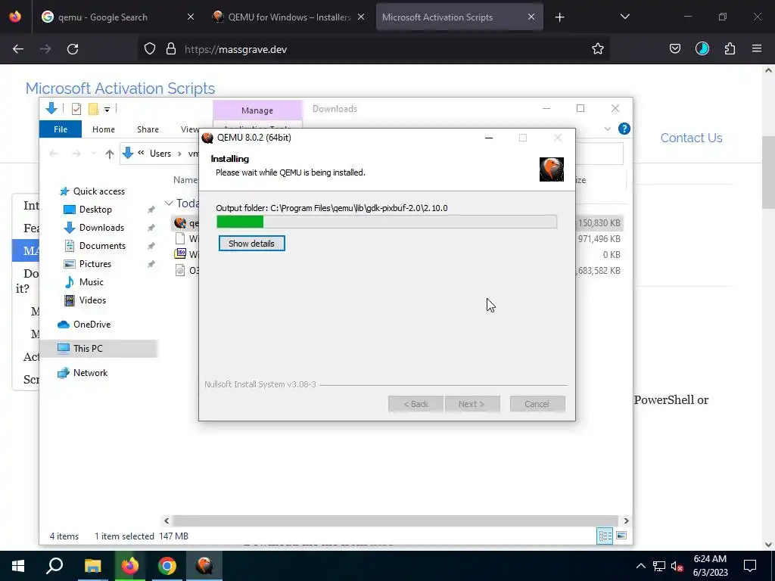
Task: Open File Explorer from the taskbar
Action: (x=92, y=566)
